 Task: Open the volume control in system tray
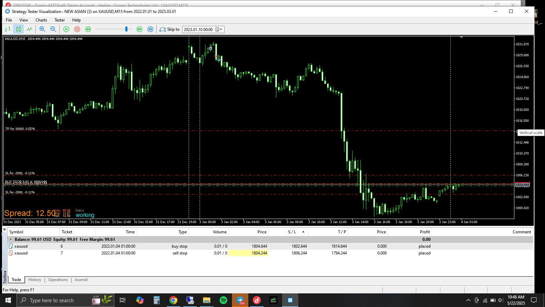tap(501, 300)
